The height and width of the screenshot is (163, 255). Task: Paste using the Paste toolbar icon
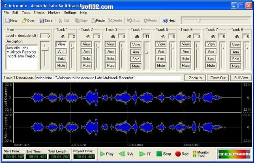98,20
